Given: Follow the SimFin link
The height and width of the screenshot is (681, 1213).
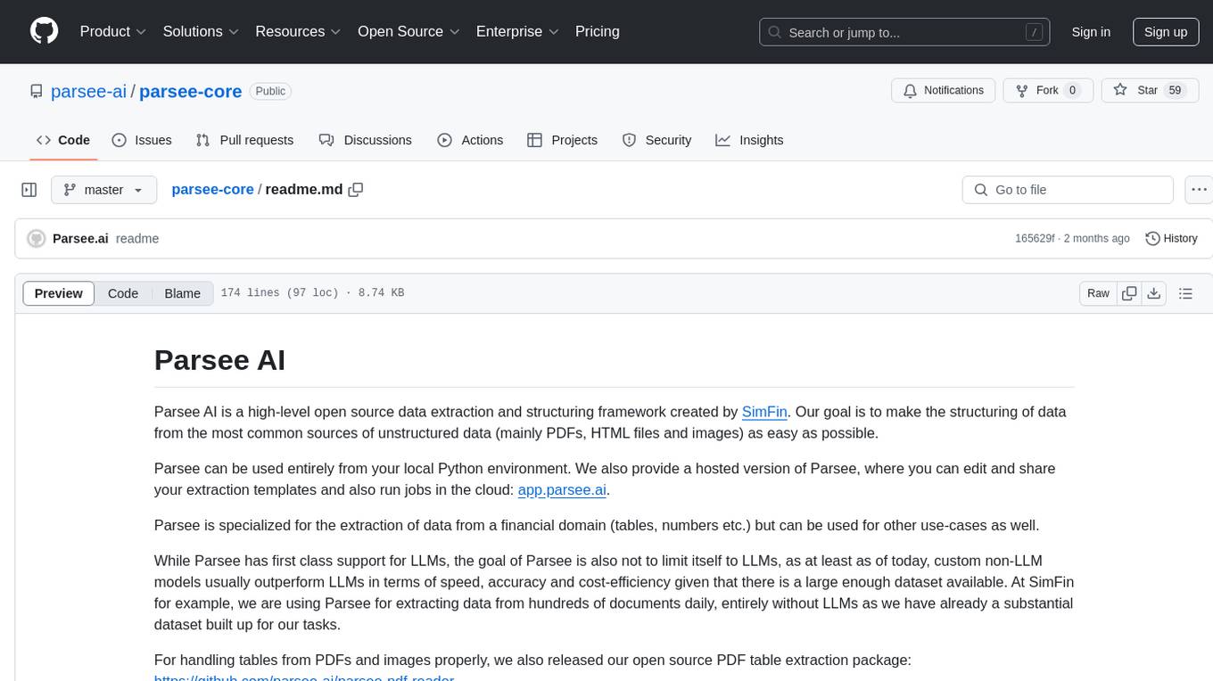Looking at the screenshot, I should click(764, 412).
